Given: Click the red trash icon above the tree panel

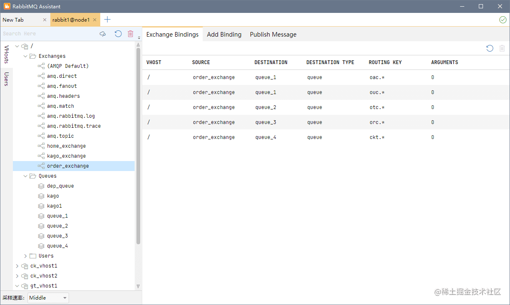Looking at the screenshot, I should 131,34.
